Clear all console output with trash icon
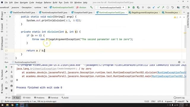The height and width of the screenshot is (107, 190). (12, 90)
